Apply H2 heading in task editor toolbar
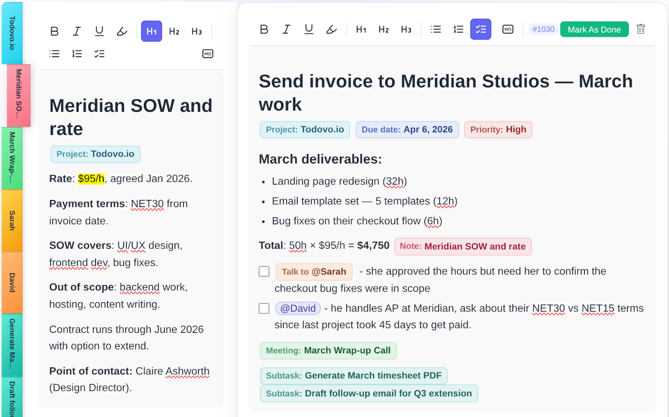Image resolution: width=669 pixels, height=417 pixels. pyautogui.click(x=384, y=29)
